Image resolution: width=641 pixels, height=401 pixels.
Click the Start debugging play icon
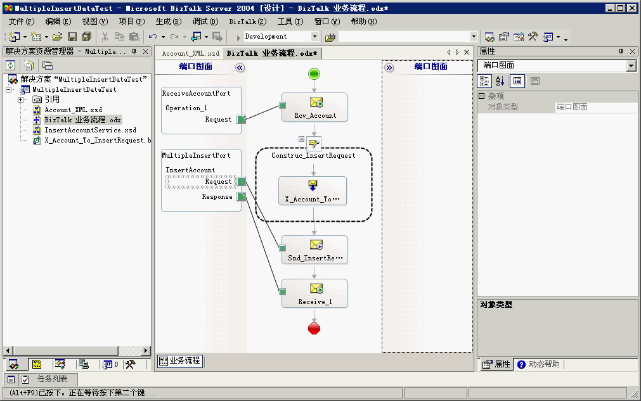[x=238, y=37]
